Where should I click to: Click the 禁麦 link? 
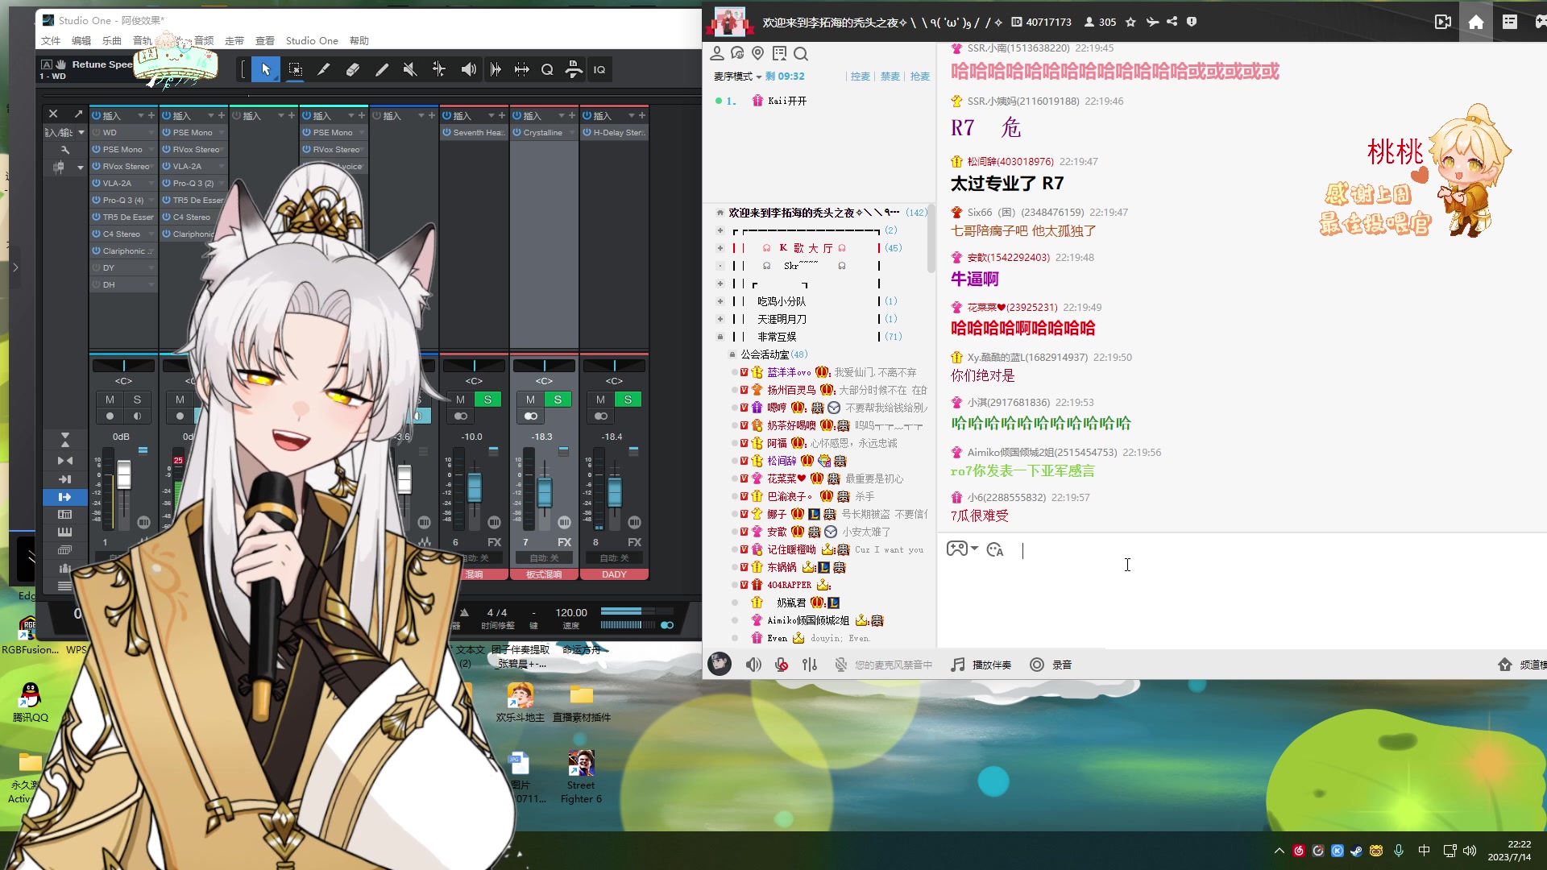pyautogui.click(x=890, y=77)
